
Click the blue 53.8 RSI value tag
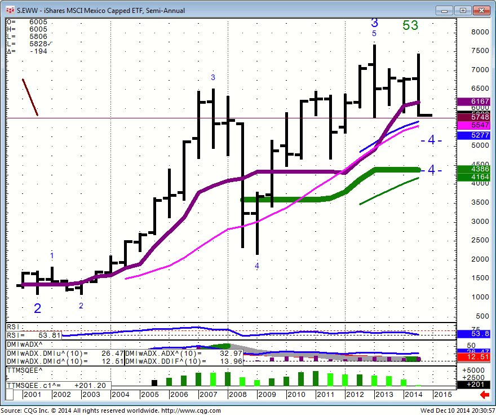474,334
